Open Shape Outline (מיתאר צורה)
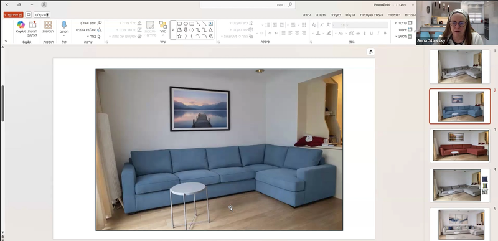The image size is (498, 241). click(x=130, y=29)
